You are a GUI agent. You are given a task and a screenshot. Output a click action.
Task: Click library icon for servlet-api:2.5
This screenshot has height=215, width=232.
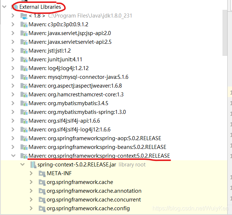click(x=24, y=42)
